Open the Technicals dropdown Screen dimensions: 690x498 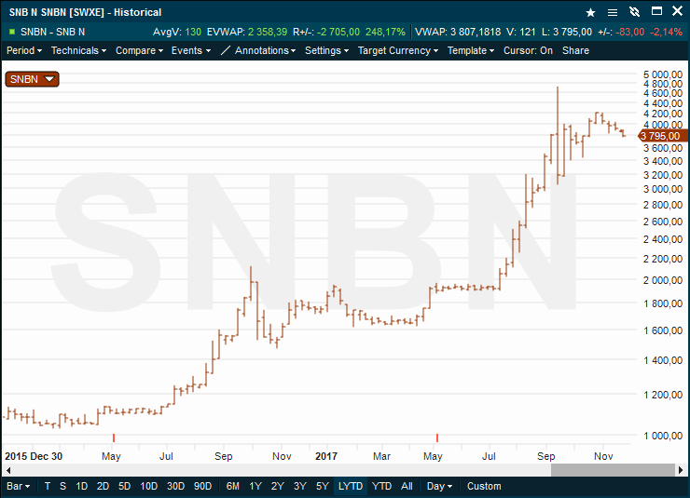click(x=78, y=50)
